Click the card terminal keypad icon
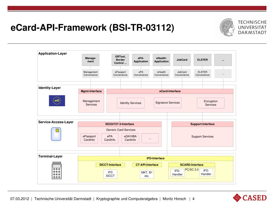The width and height of the screenshot is (274, 206). click(57, 170)
